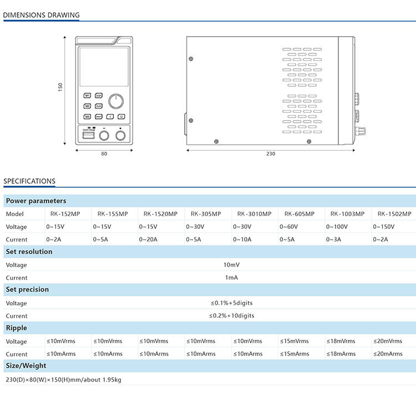Image resolution: width=416 pixels, height=396 pixels.
Task: Click the positive output terminal on front panel
Action: (120, 136)
